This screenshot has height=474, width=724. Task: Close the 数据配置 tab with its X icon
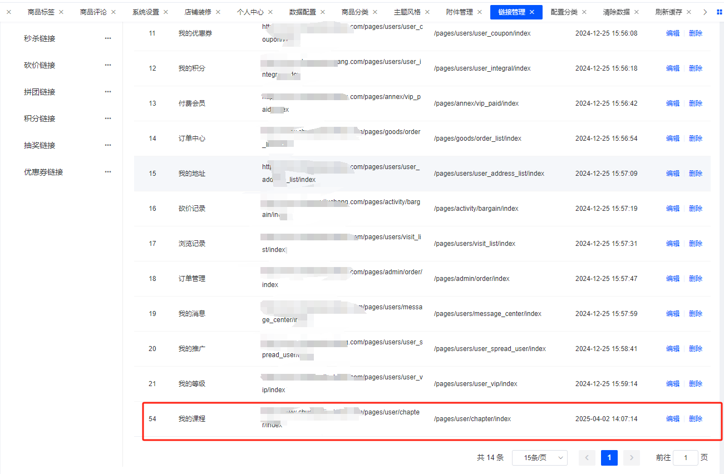click(x=323, y=12)
